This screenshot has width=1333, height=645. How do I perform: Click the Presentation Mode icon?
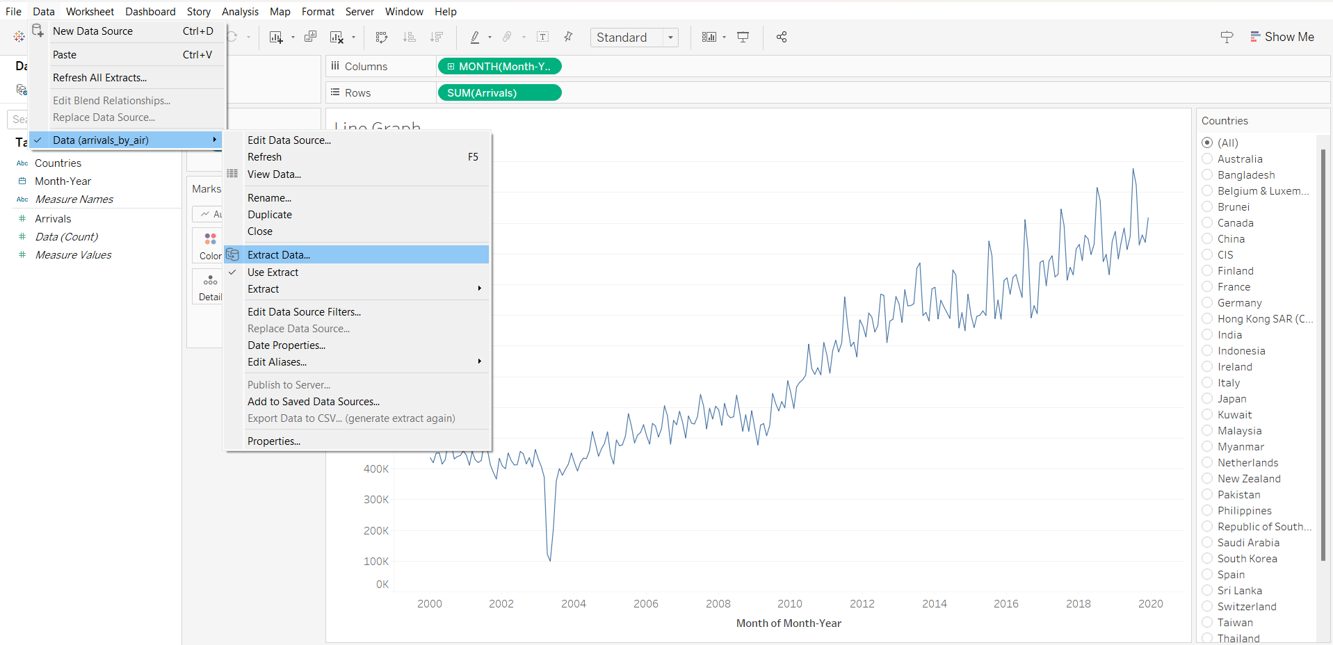[743, 38]
